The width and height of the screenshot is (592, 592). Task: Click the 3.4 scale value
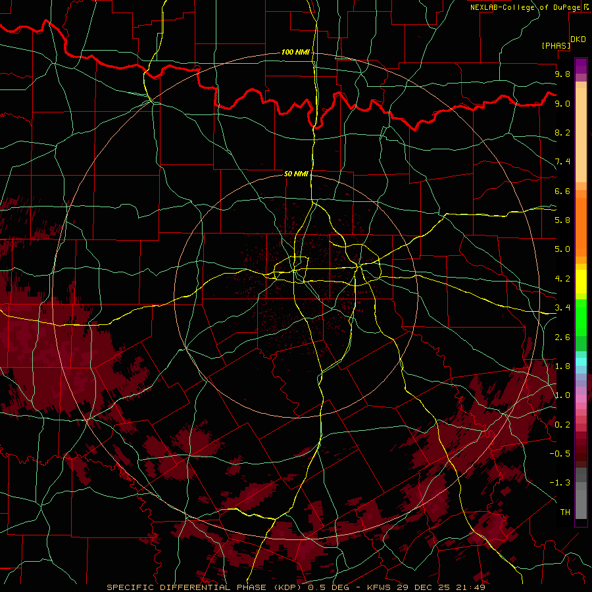click(x=562, y=308)
